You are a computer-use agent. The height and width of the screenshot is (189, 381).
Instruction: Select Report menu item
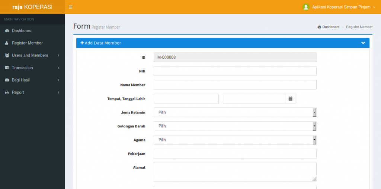tap(32, 92)
